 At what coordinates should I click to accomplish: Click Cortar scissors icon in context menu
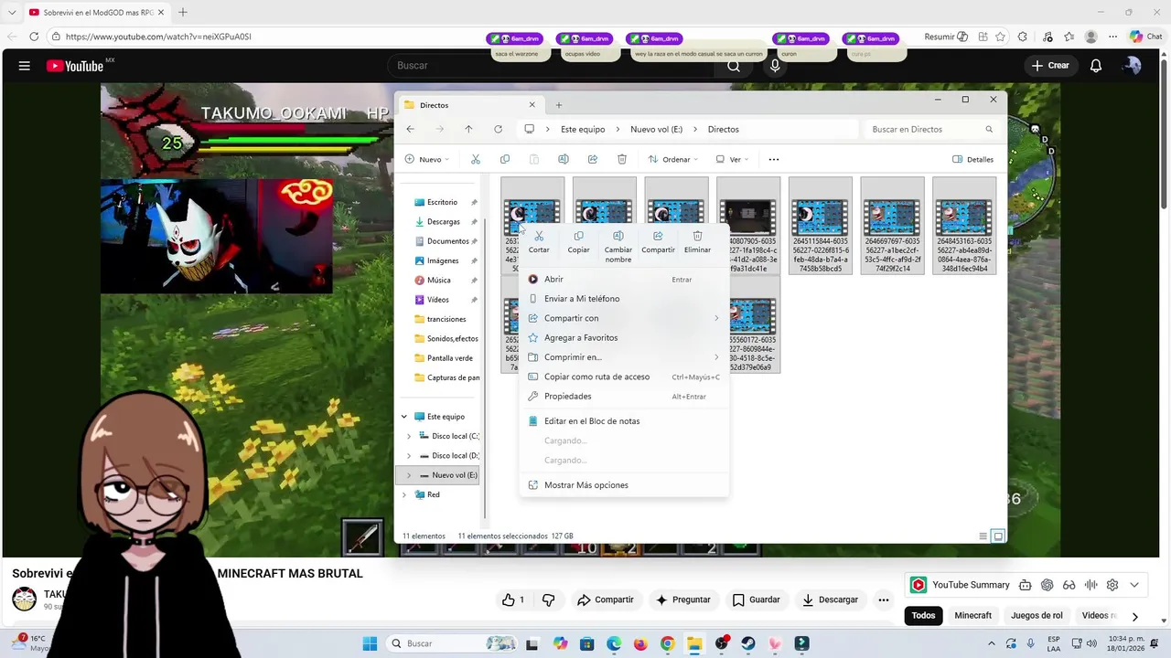point(539,236)
